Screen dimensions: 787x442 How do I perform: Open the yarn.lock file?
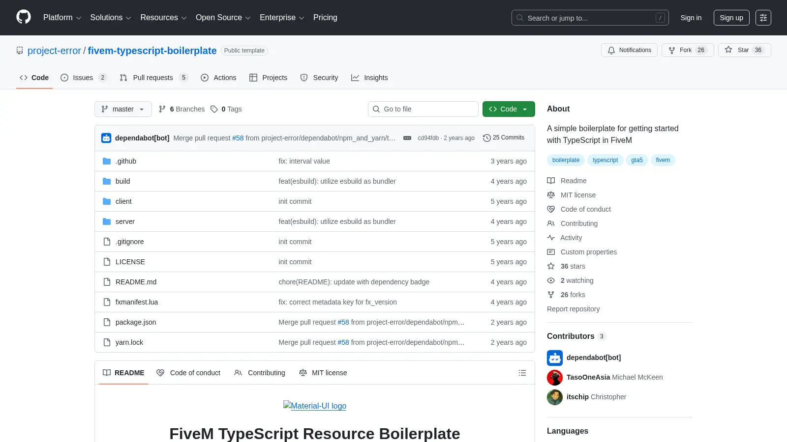[x=129, y=342]
